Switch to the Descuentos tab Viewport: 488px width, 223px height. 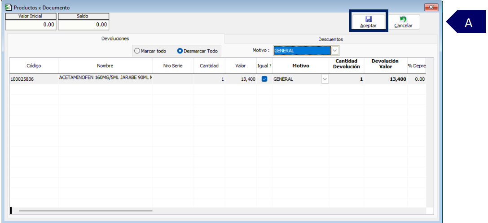point(330,39)
